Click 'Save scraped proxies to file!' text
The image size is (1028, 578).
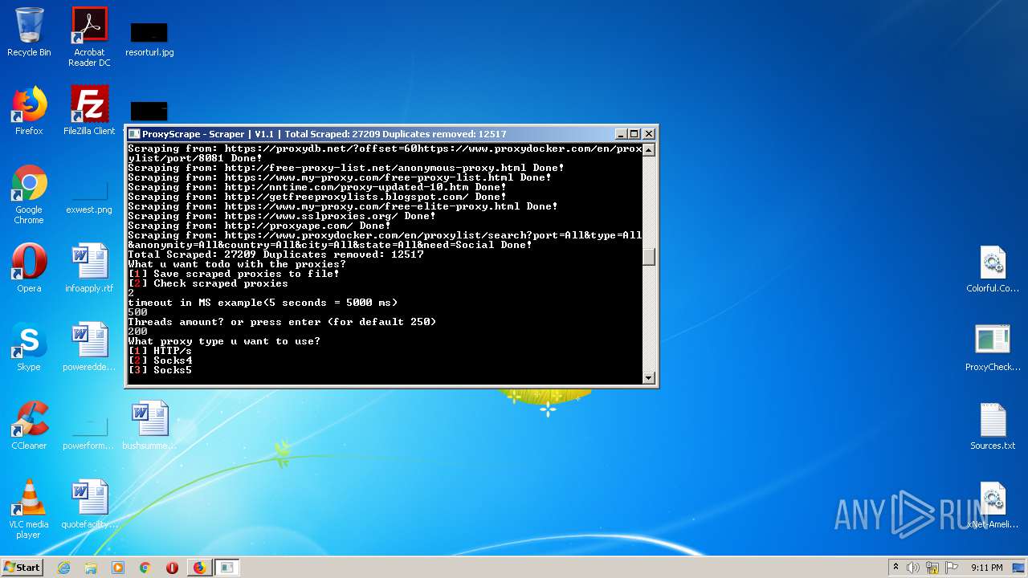[247, 274]
